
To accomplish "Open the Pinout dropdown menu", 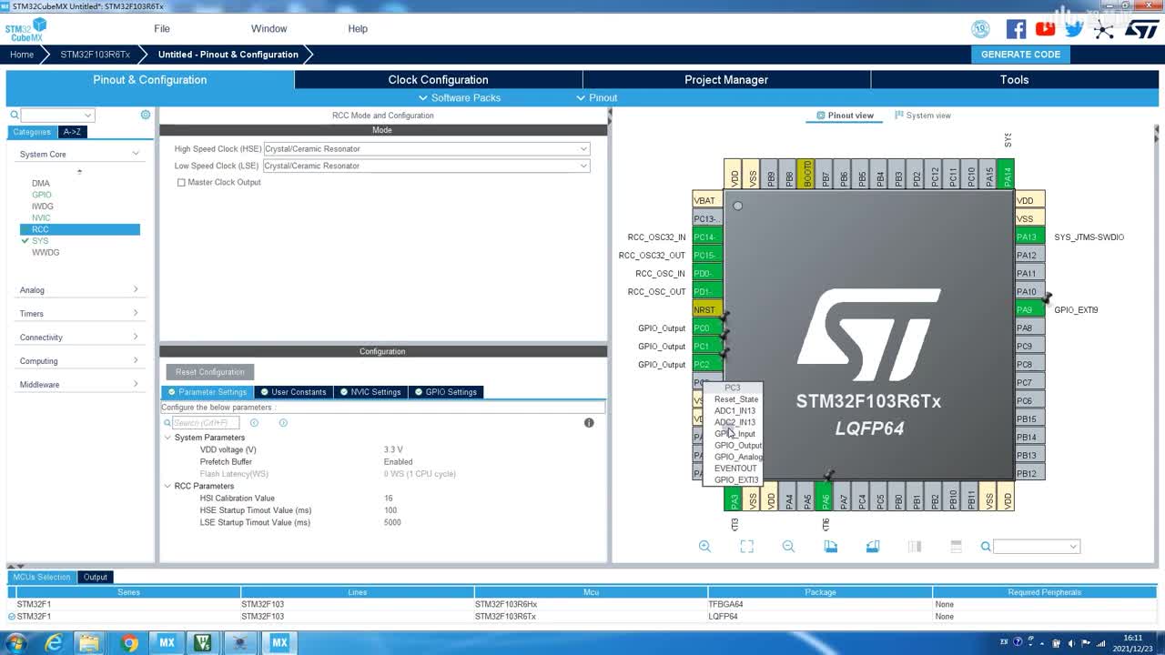I will [x=597, y=98].
